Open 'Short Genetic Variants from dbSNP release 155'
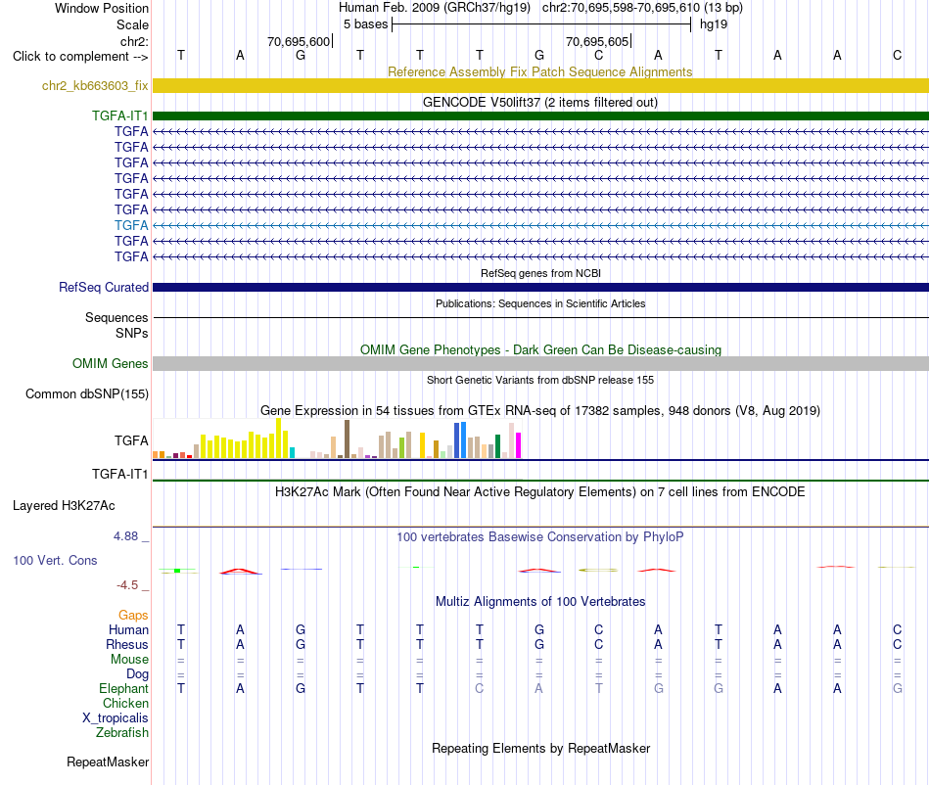Viewport: 930px width, 785px height. pos(540,380)
